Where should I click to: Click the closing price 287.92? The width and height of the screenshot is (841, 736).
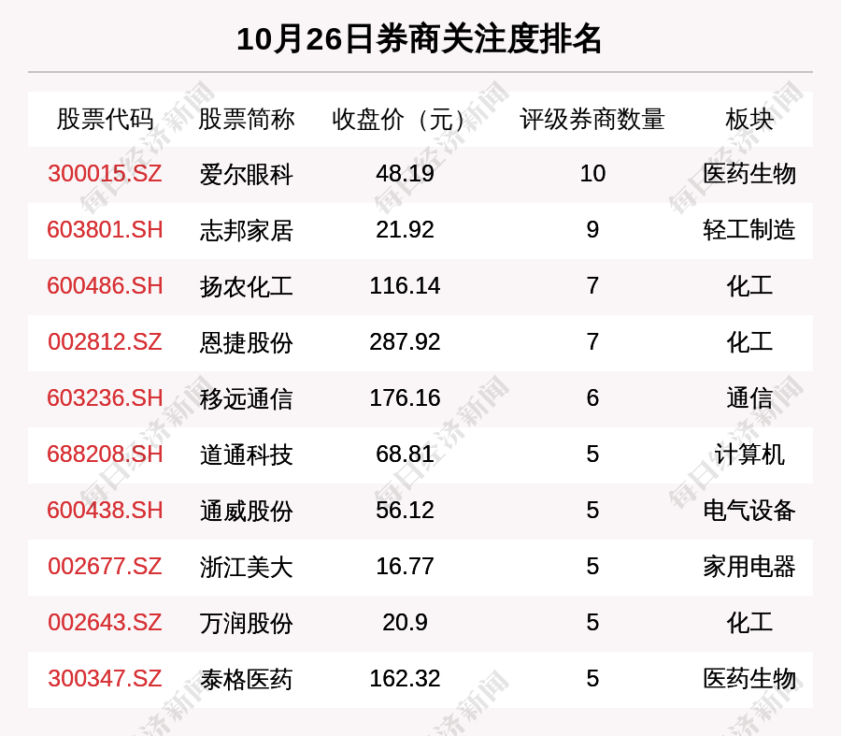pyautogui.click(x=405, y=342)
